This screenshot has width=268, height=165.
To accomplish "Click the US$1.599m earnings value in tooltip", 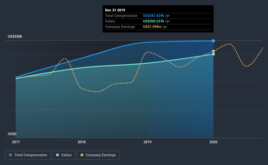I will (x=152, y=27).
